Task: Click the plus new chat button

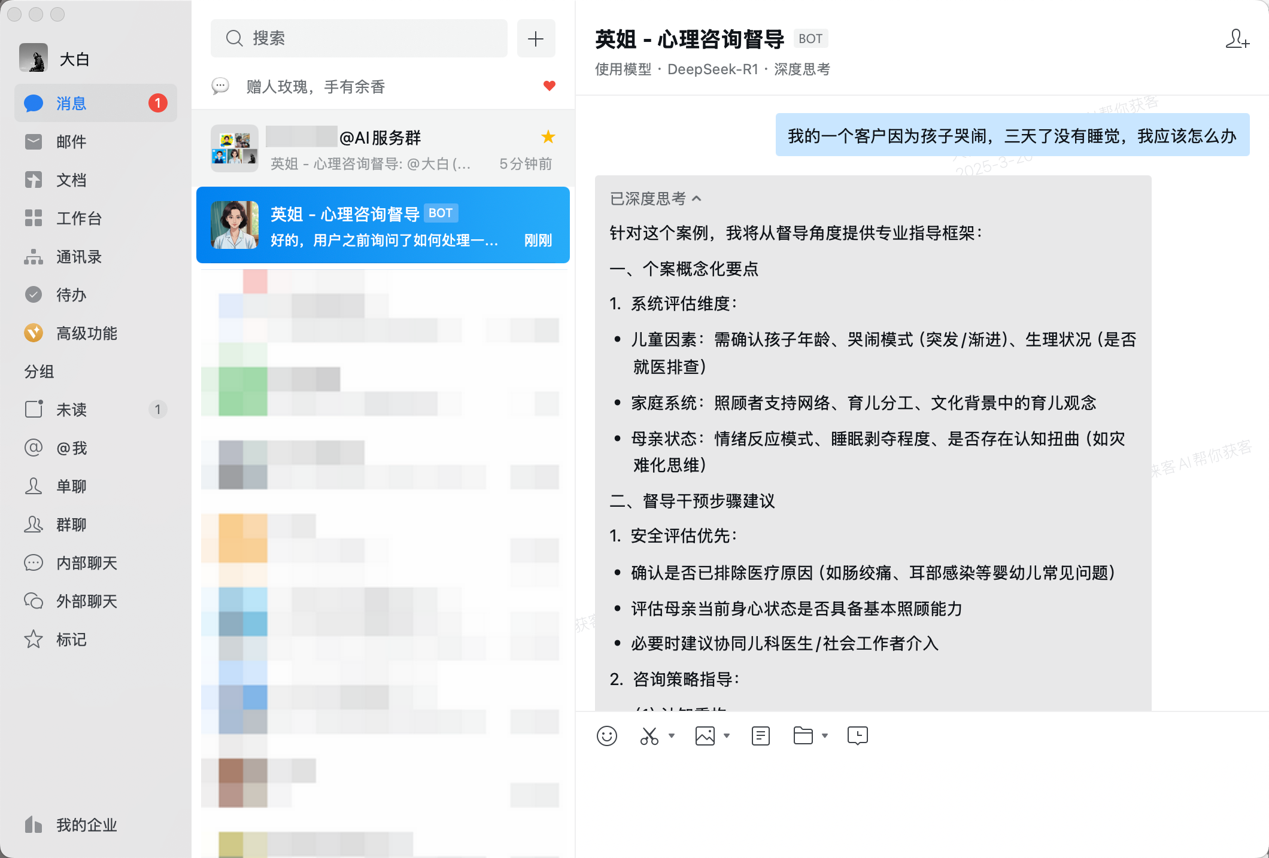Action: click(536, 38)
